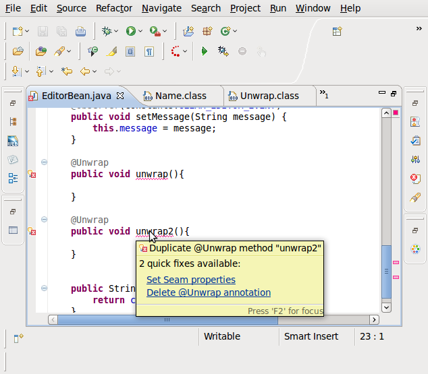428x374 pixels.
Task: Click the Print icon in toolbar
Action: coord(80,31)
